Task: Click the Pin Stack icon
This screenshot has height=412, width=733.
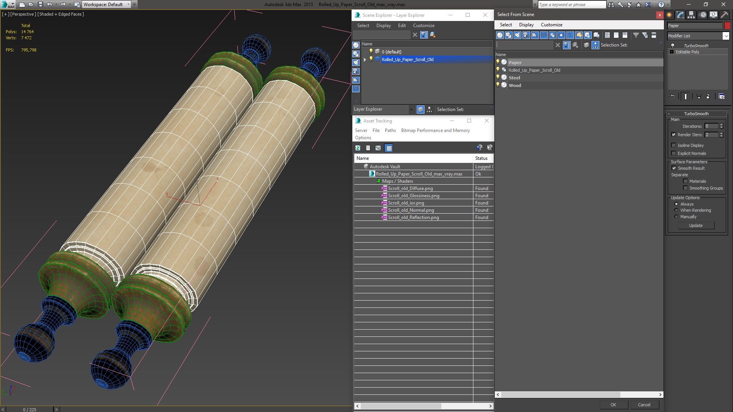Action: pos(672,97)
